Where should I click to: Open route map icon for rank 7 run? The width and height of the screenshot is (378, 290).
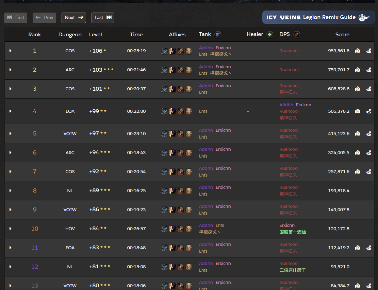(358, 171)
